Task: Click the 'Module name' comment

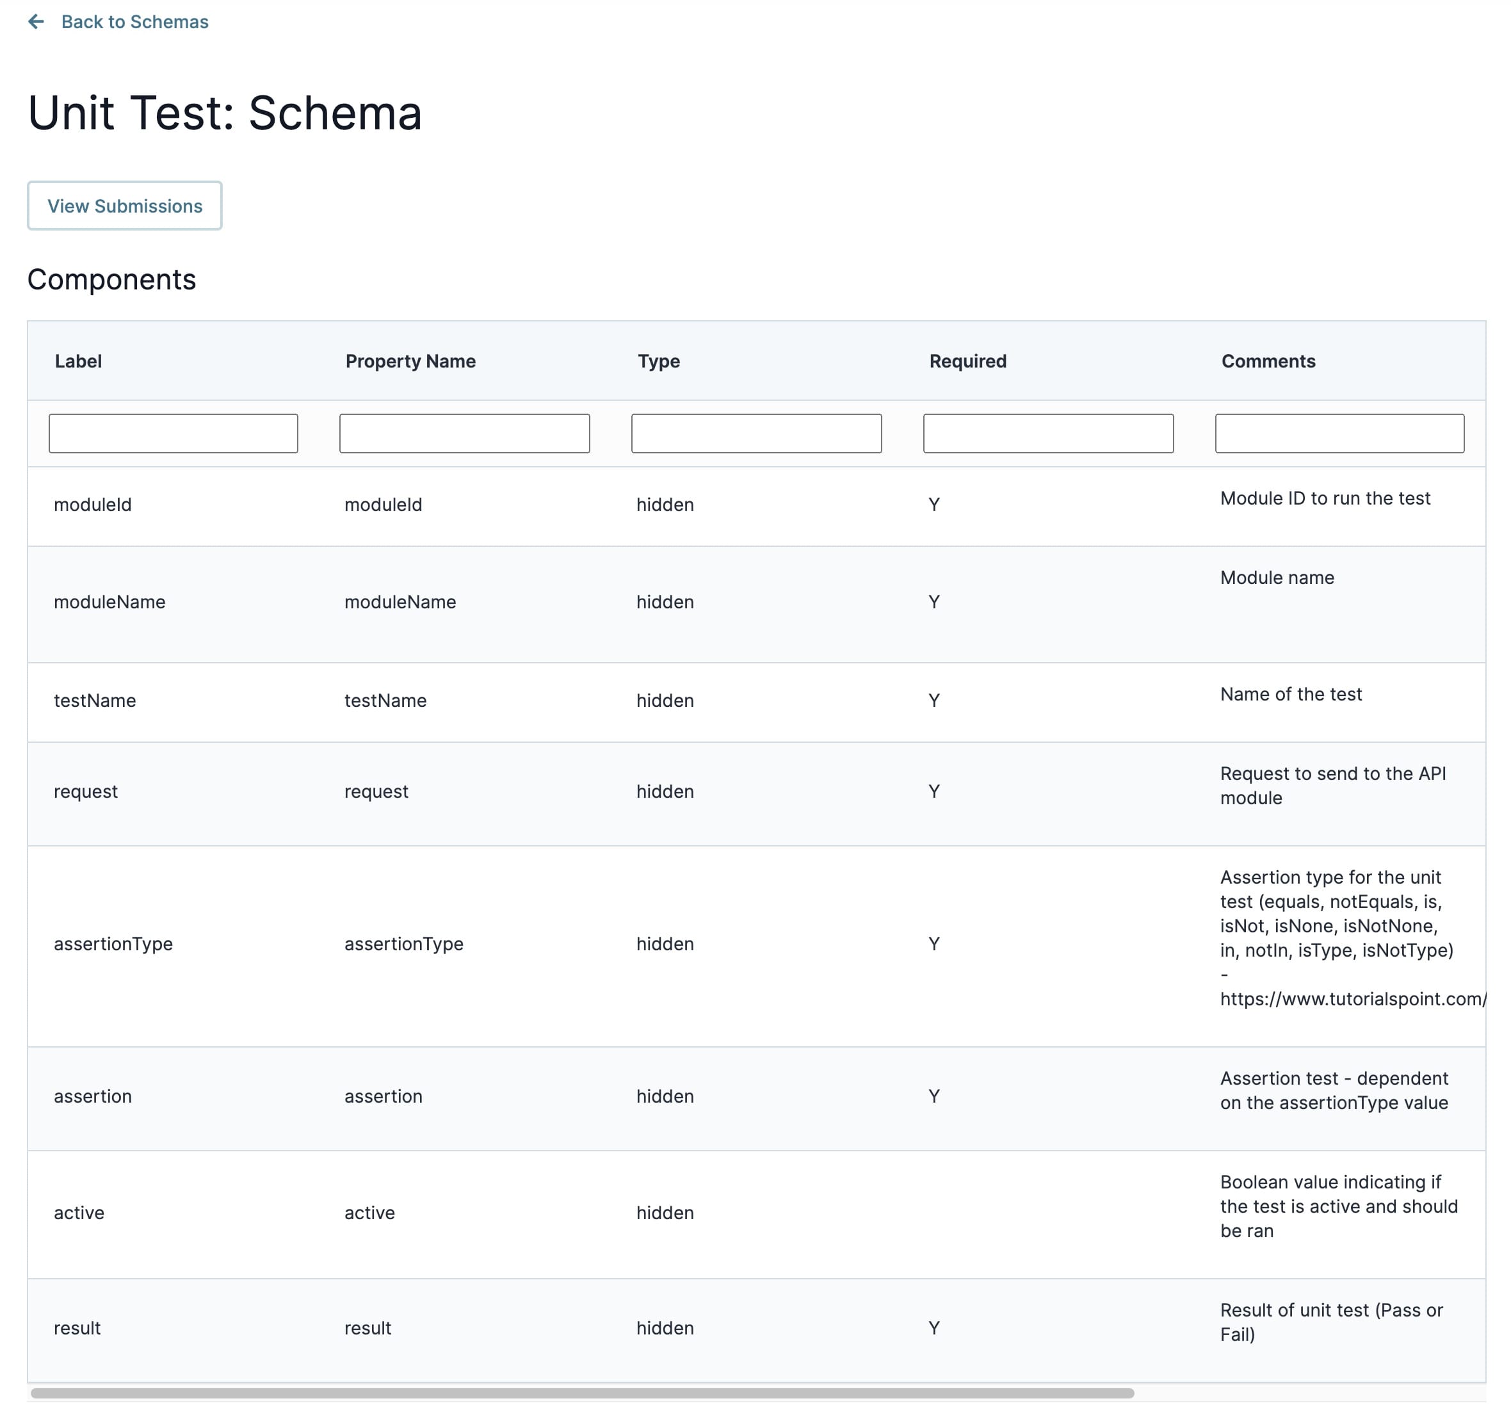Action: (x=1277, y=578)
